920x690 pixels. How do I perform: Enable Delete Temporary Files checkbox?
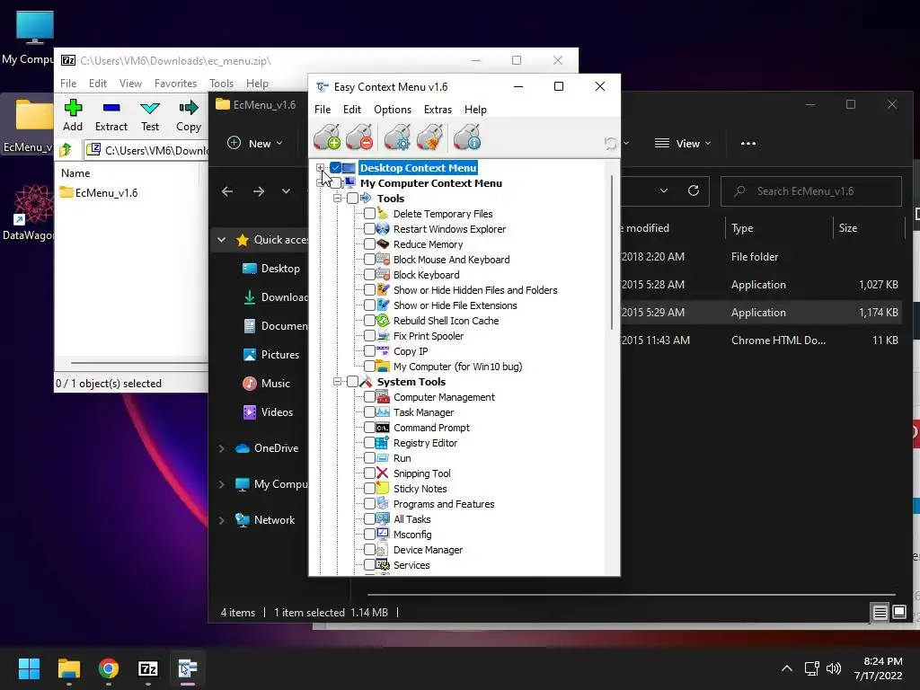pyautogui.click(x=369, y=214)
